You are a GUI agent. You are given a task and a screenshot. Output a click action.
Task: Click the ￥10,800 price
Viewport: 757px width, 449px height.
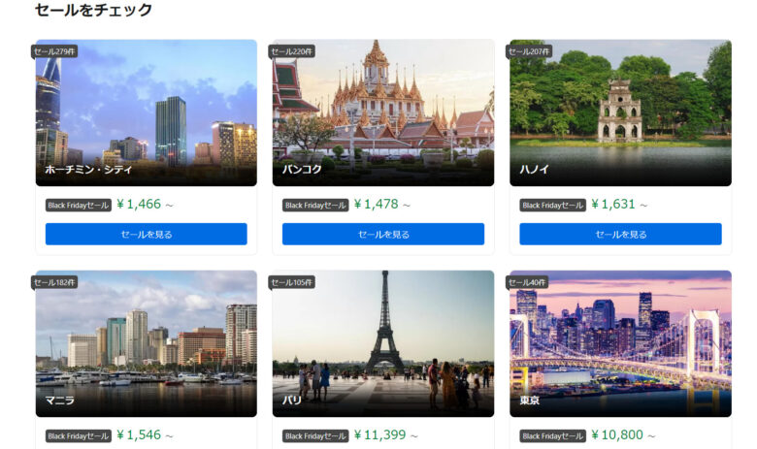(x=617, y=435)
